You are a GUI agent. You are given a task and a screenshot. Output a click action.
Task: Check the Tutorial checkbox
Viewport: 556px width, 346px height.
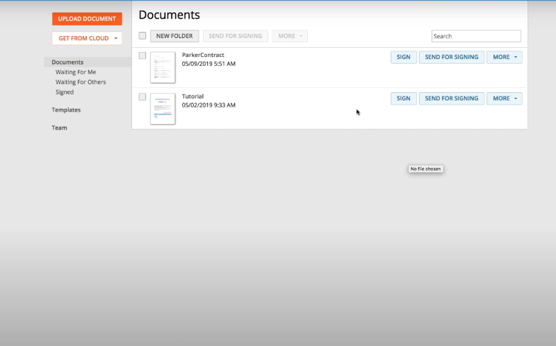142,97
